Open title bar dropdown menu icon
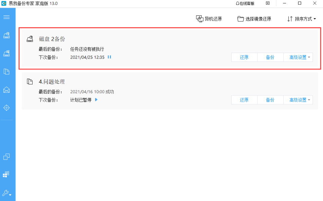 pyautogui.click(x=268, y=3)
